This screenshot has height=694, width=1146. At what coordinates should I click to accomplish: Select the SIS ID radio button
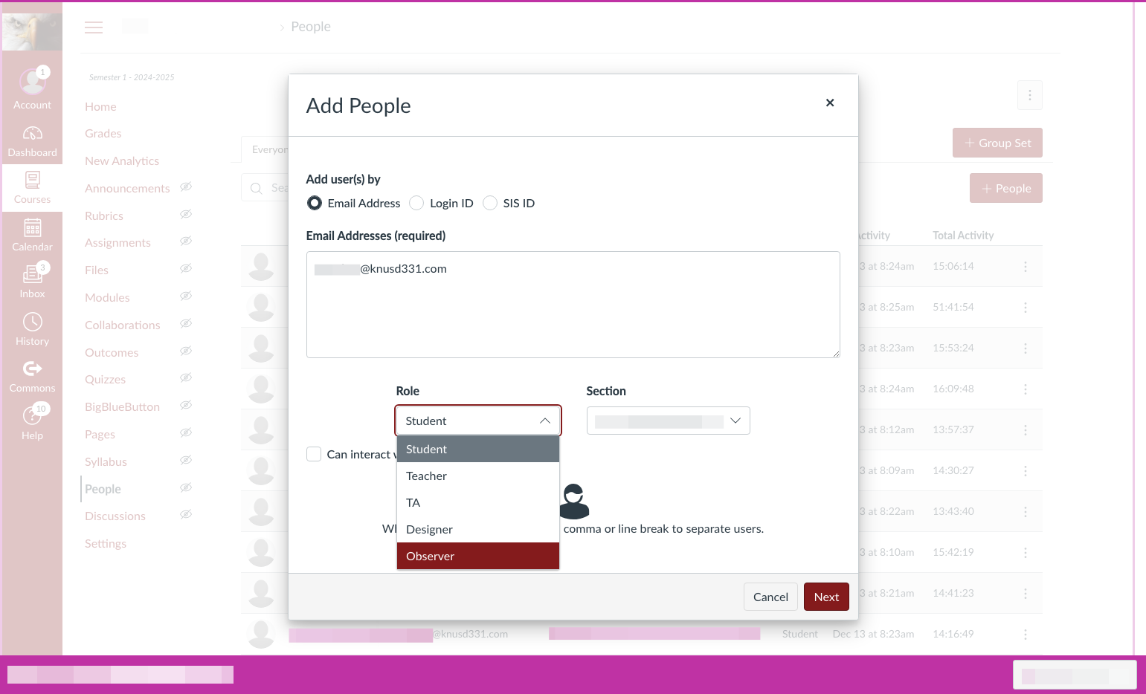(490, 203)
